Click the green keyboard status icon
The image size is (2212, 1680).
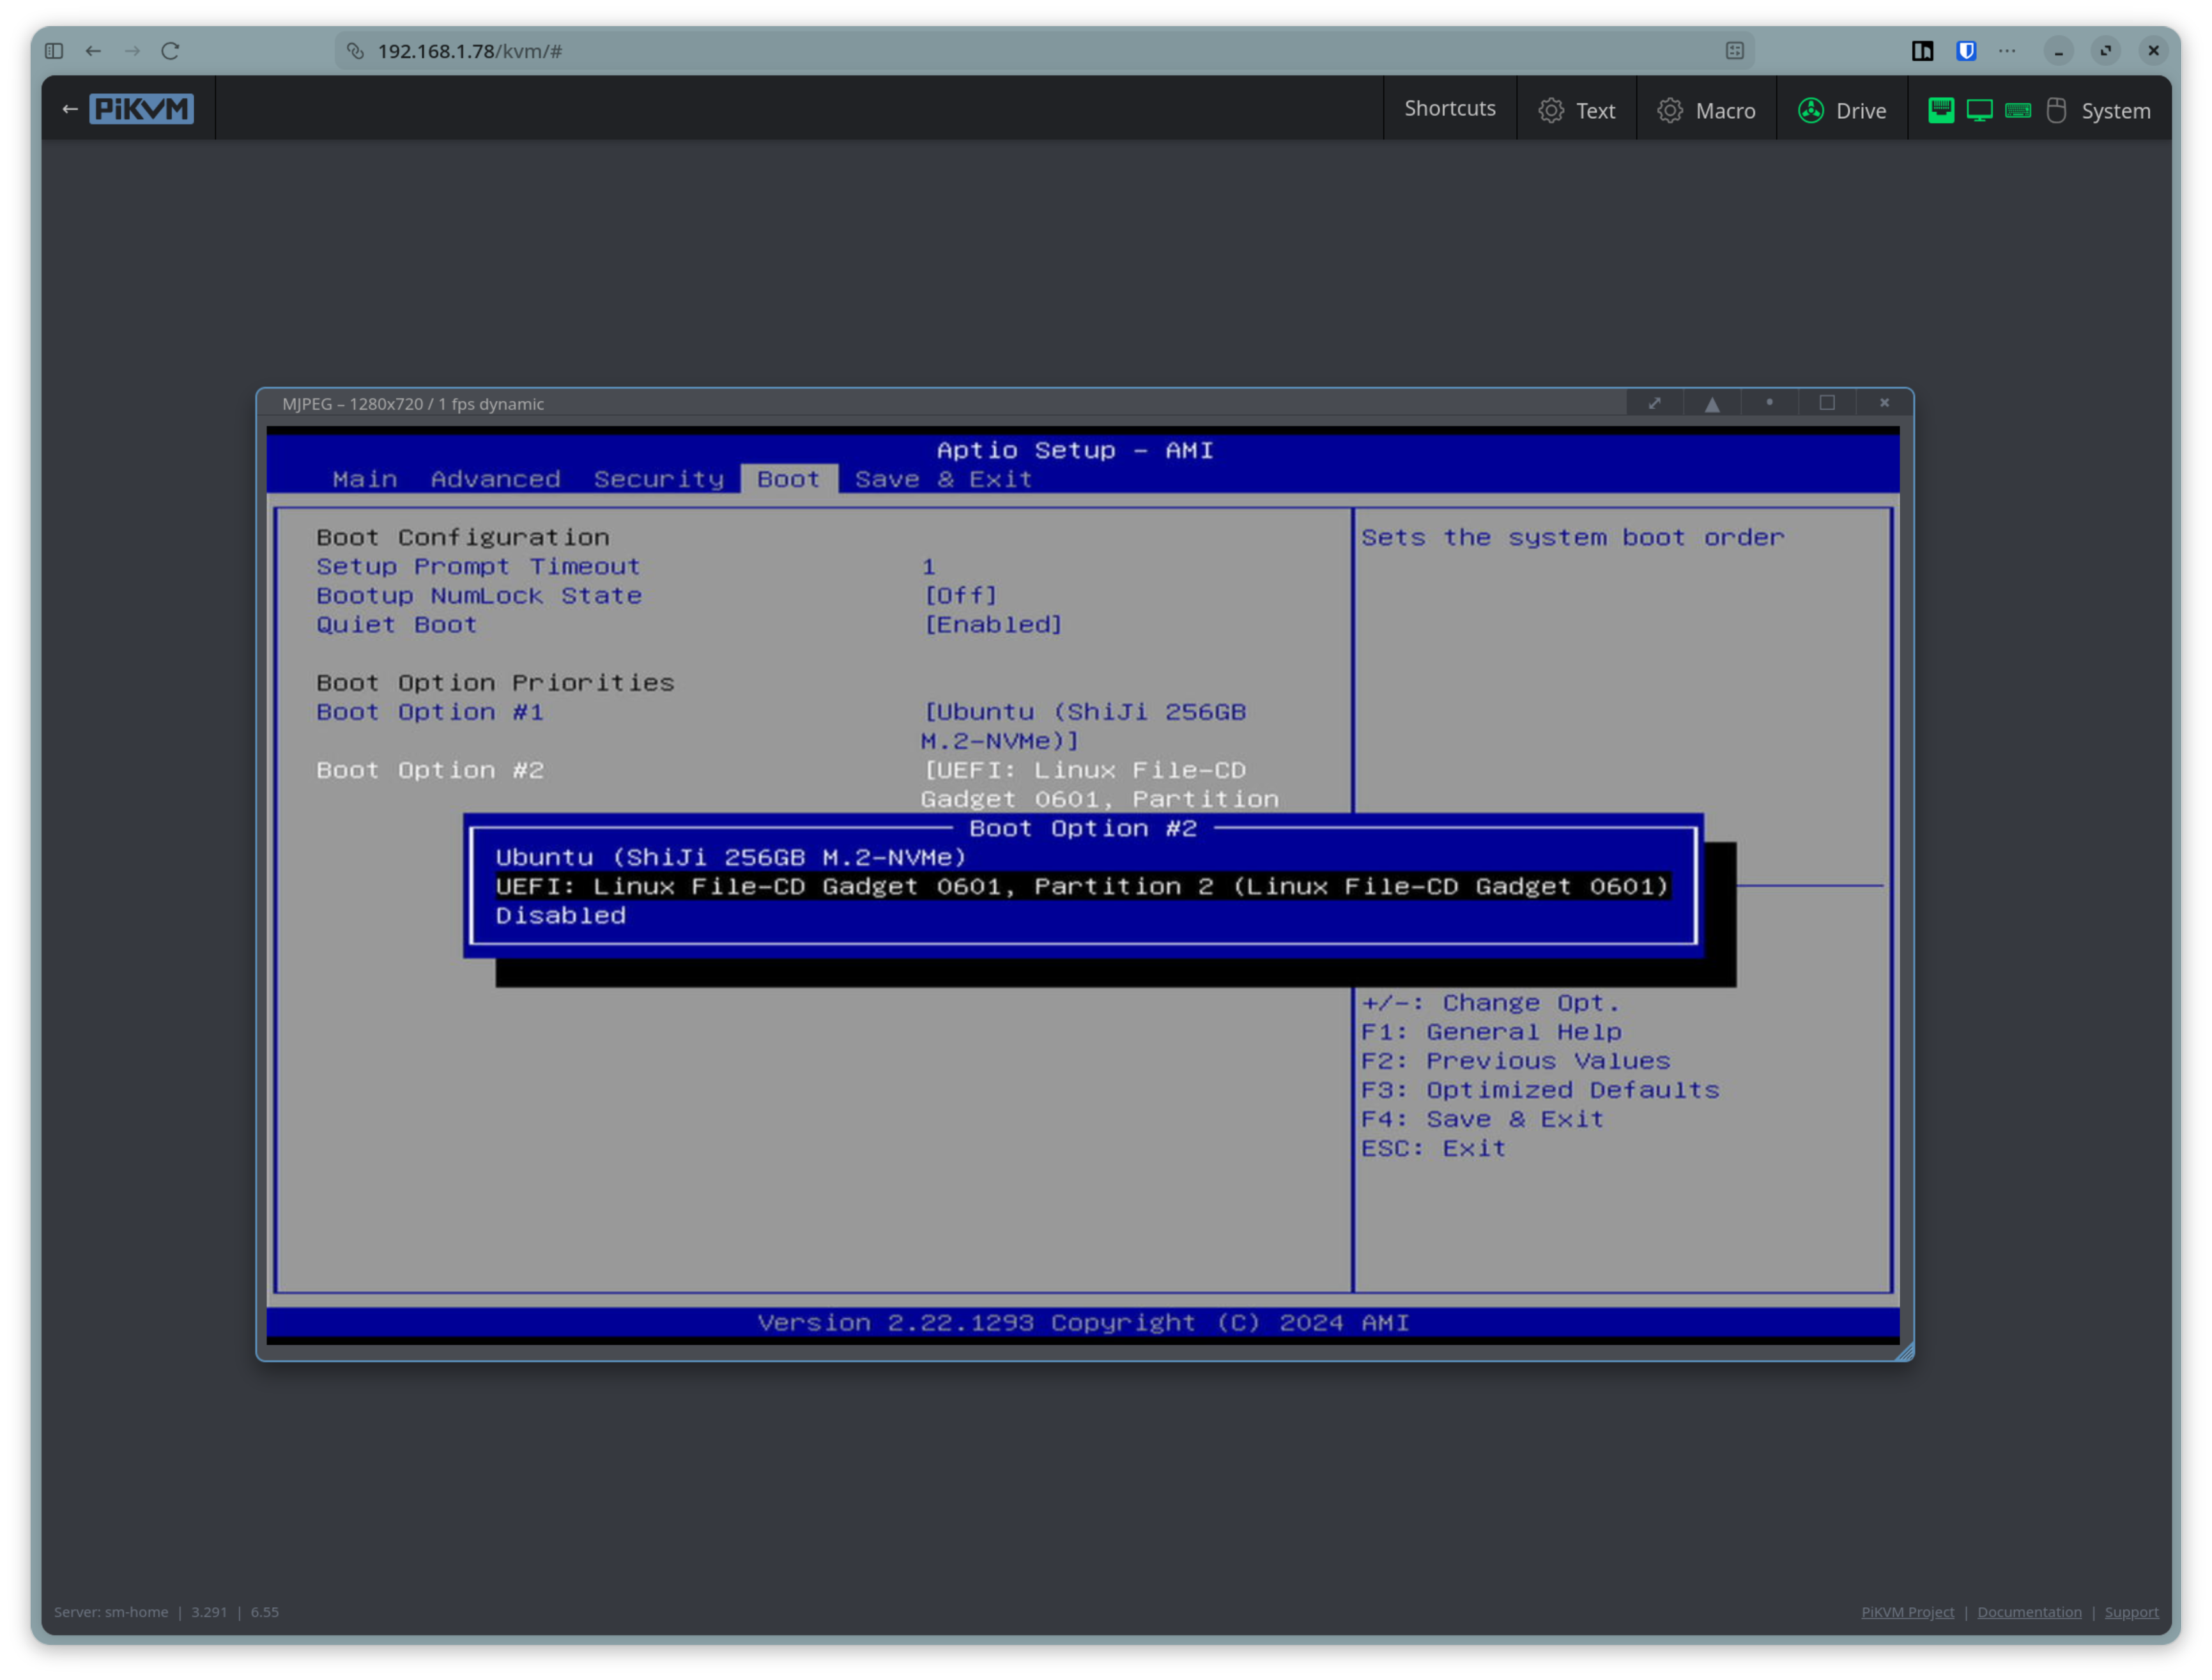[2018, 110]
